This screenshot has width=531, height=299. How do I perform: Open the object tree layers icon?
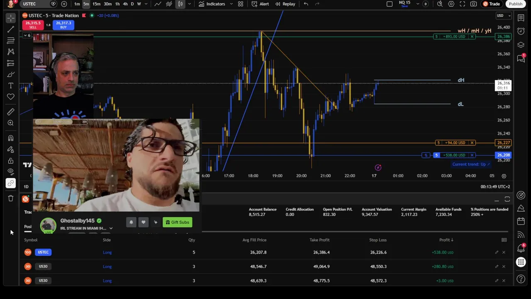click(521, 45)
